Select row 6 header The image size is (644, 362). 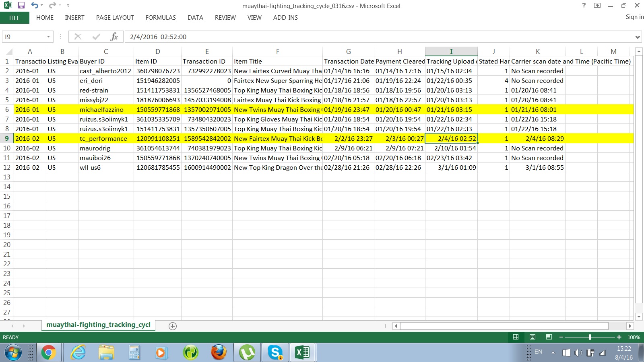(7, 109)
